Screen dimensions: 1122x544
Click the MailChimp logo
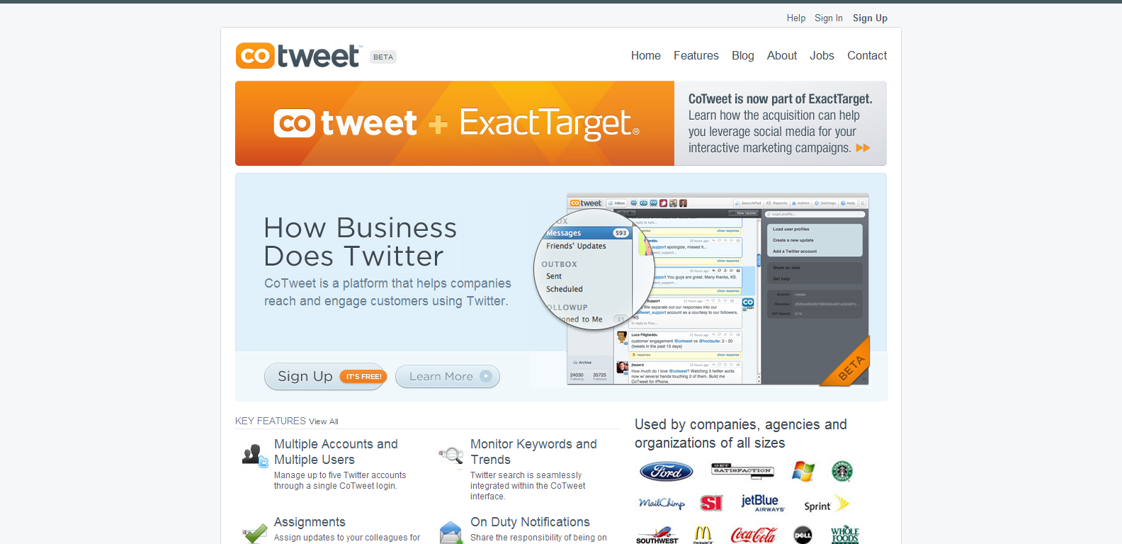662,503
